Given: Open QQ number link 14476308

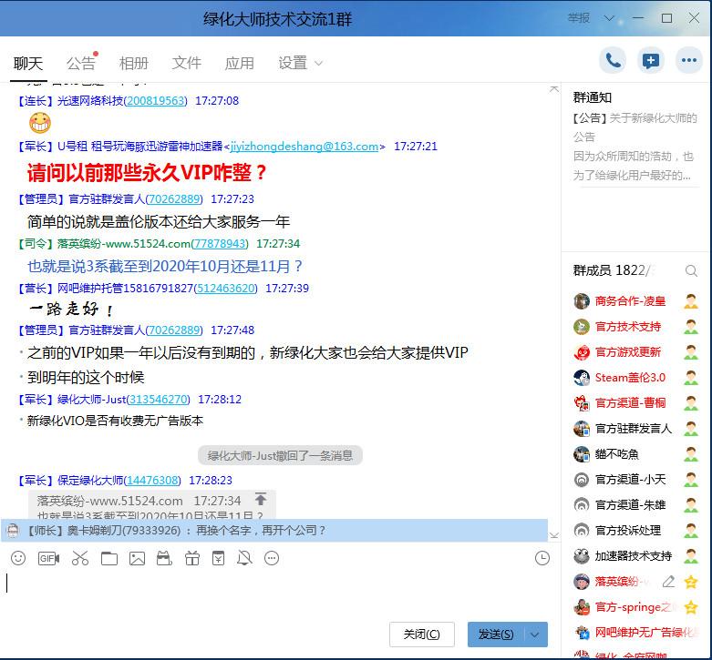Looking at the screenshot, I should [152, 480].
